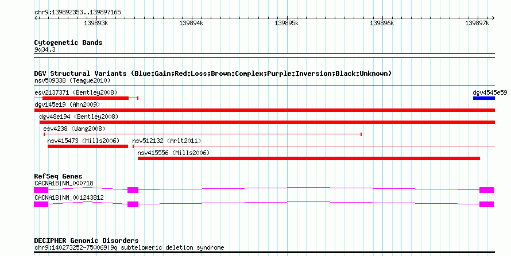Image resolution: width=511 pixels, height=256 pixels.
Task: Open the Cytogenetic Bands track heading
Action: click(x=68, y=42)
